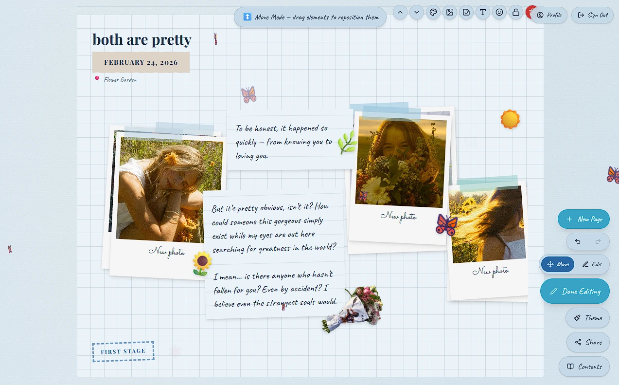Select the 'But it's pretty obvious' note
The image size is (619, 385).
274,228
